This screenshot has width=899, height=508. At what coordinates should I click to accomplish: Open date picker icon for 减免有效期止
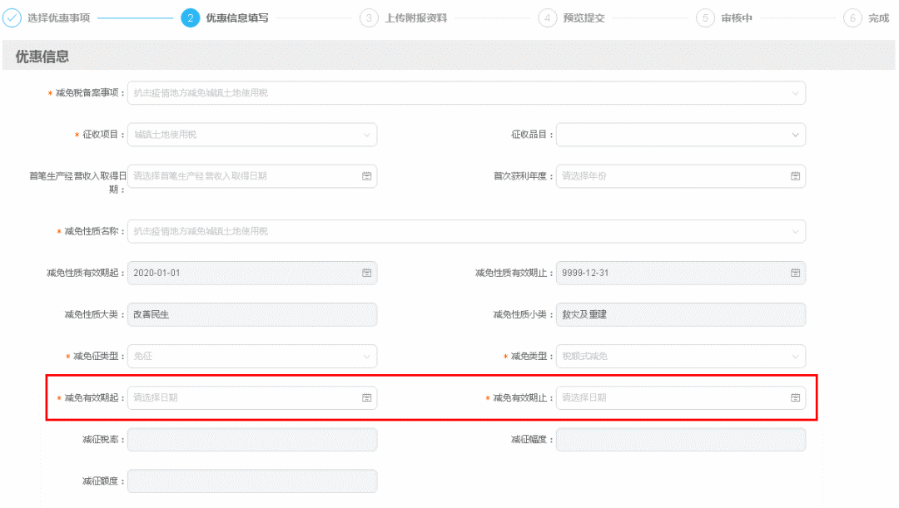795,398
